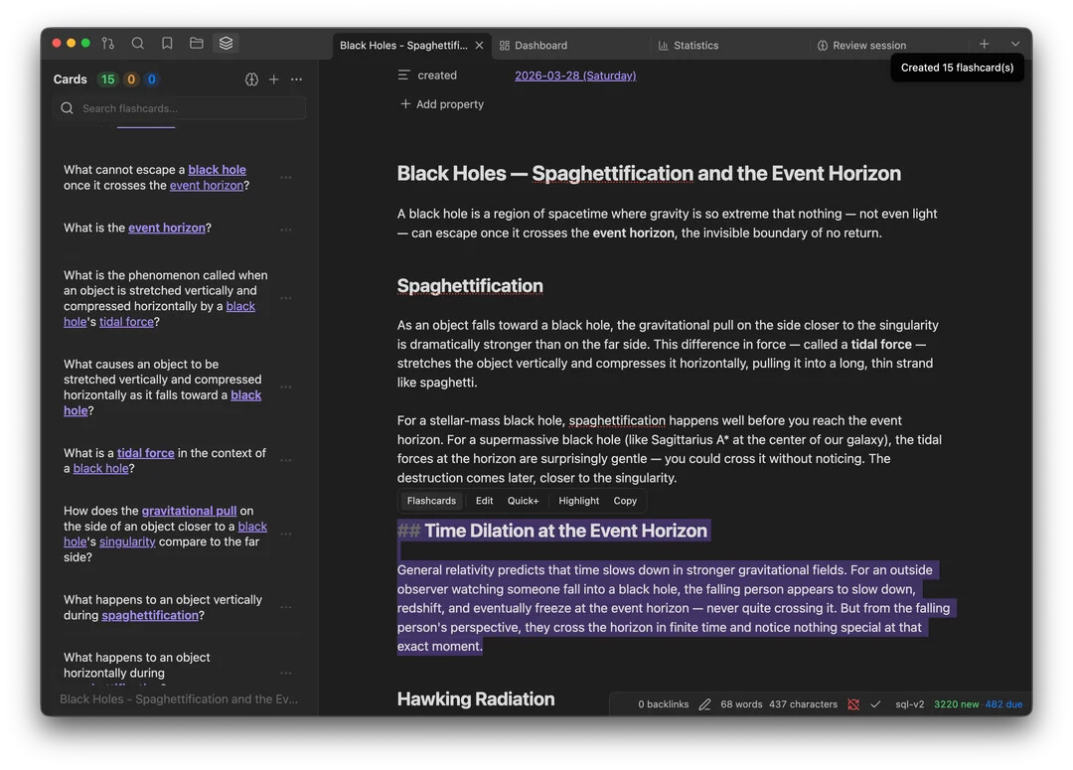The height and width of the screenshot is (770, 1073).
Task: Click Highlight in the selection toolbar
Action: point(578,501)
